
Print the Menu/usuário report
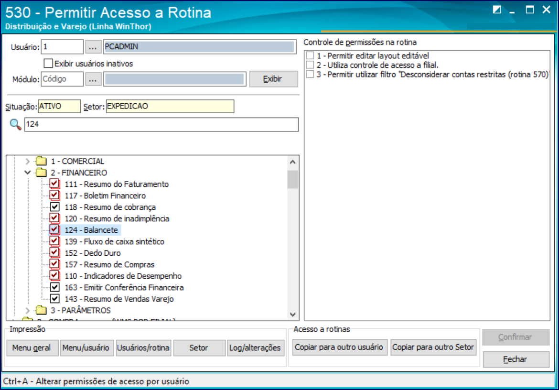(x=87, y=347)
